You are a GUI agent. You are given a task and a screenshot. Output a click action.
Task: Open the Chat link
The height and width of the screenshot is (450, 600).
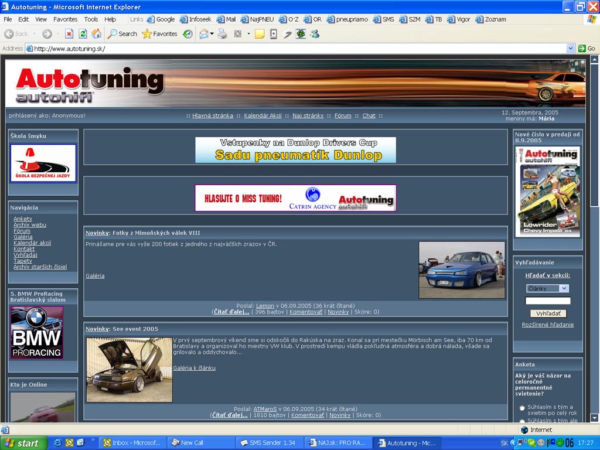pyautogui.click(x=369, y=115)
